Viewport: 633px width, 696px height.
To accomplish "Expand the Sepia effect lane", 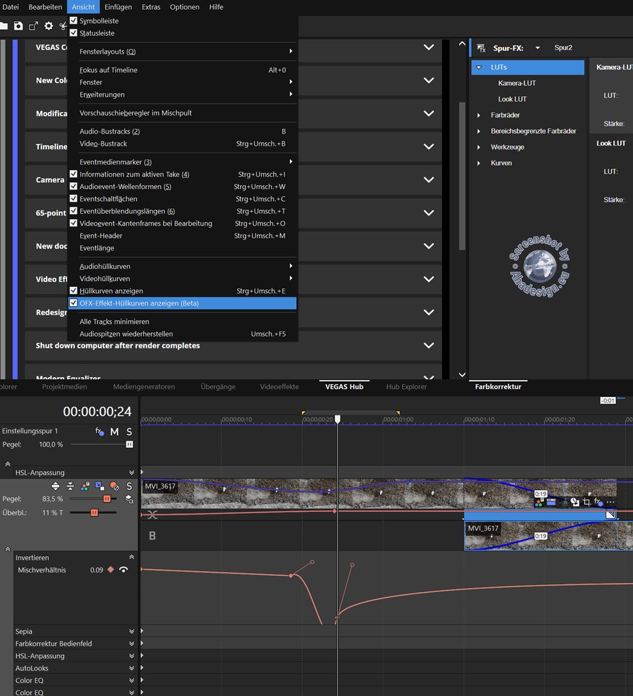I will pyautogui.click(x=132, y=631).
